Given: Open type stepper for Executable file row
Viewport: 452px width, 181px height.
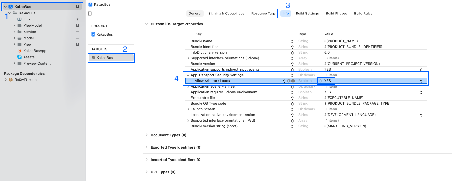Looking at the screenshot, I should (293, 98).
